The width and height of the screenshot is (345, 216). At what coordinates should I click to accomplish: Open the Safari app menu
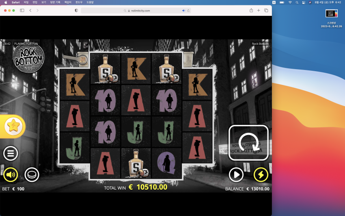coord(15,2)
